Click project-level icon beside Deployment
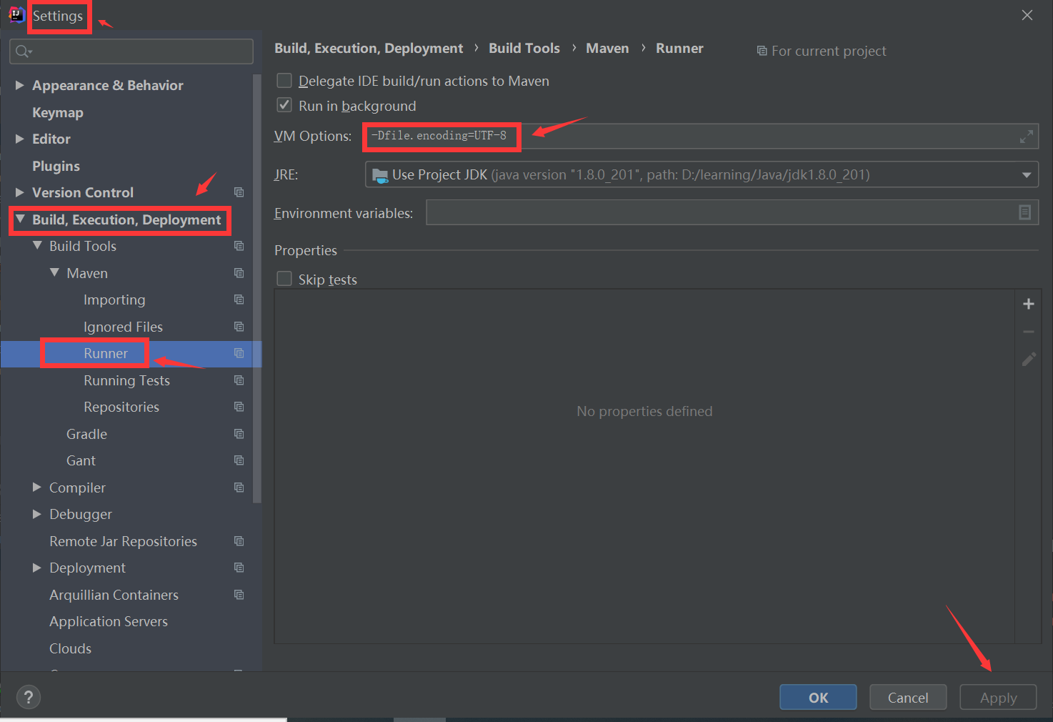This screenshot has width=1053, height=722. click(239, 568)
